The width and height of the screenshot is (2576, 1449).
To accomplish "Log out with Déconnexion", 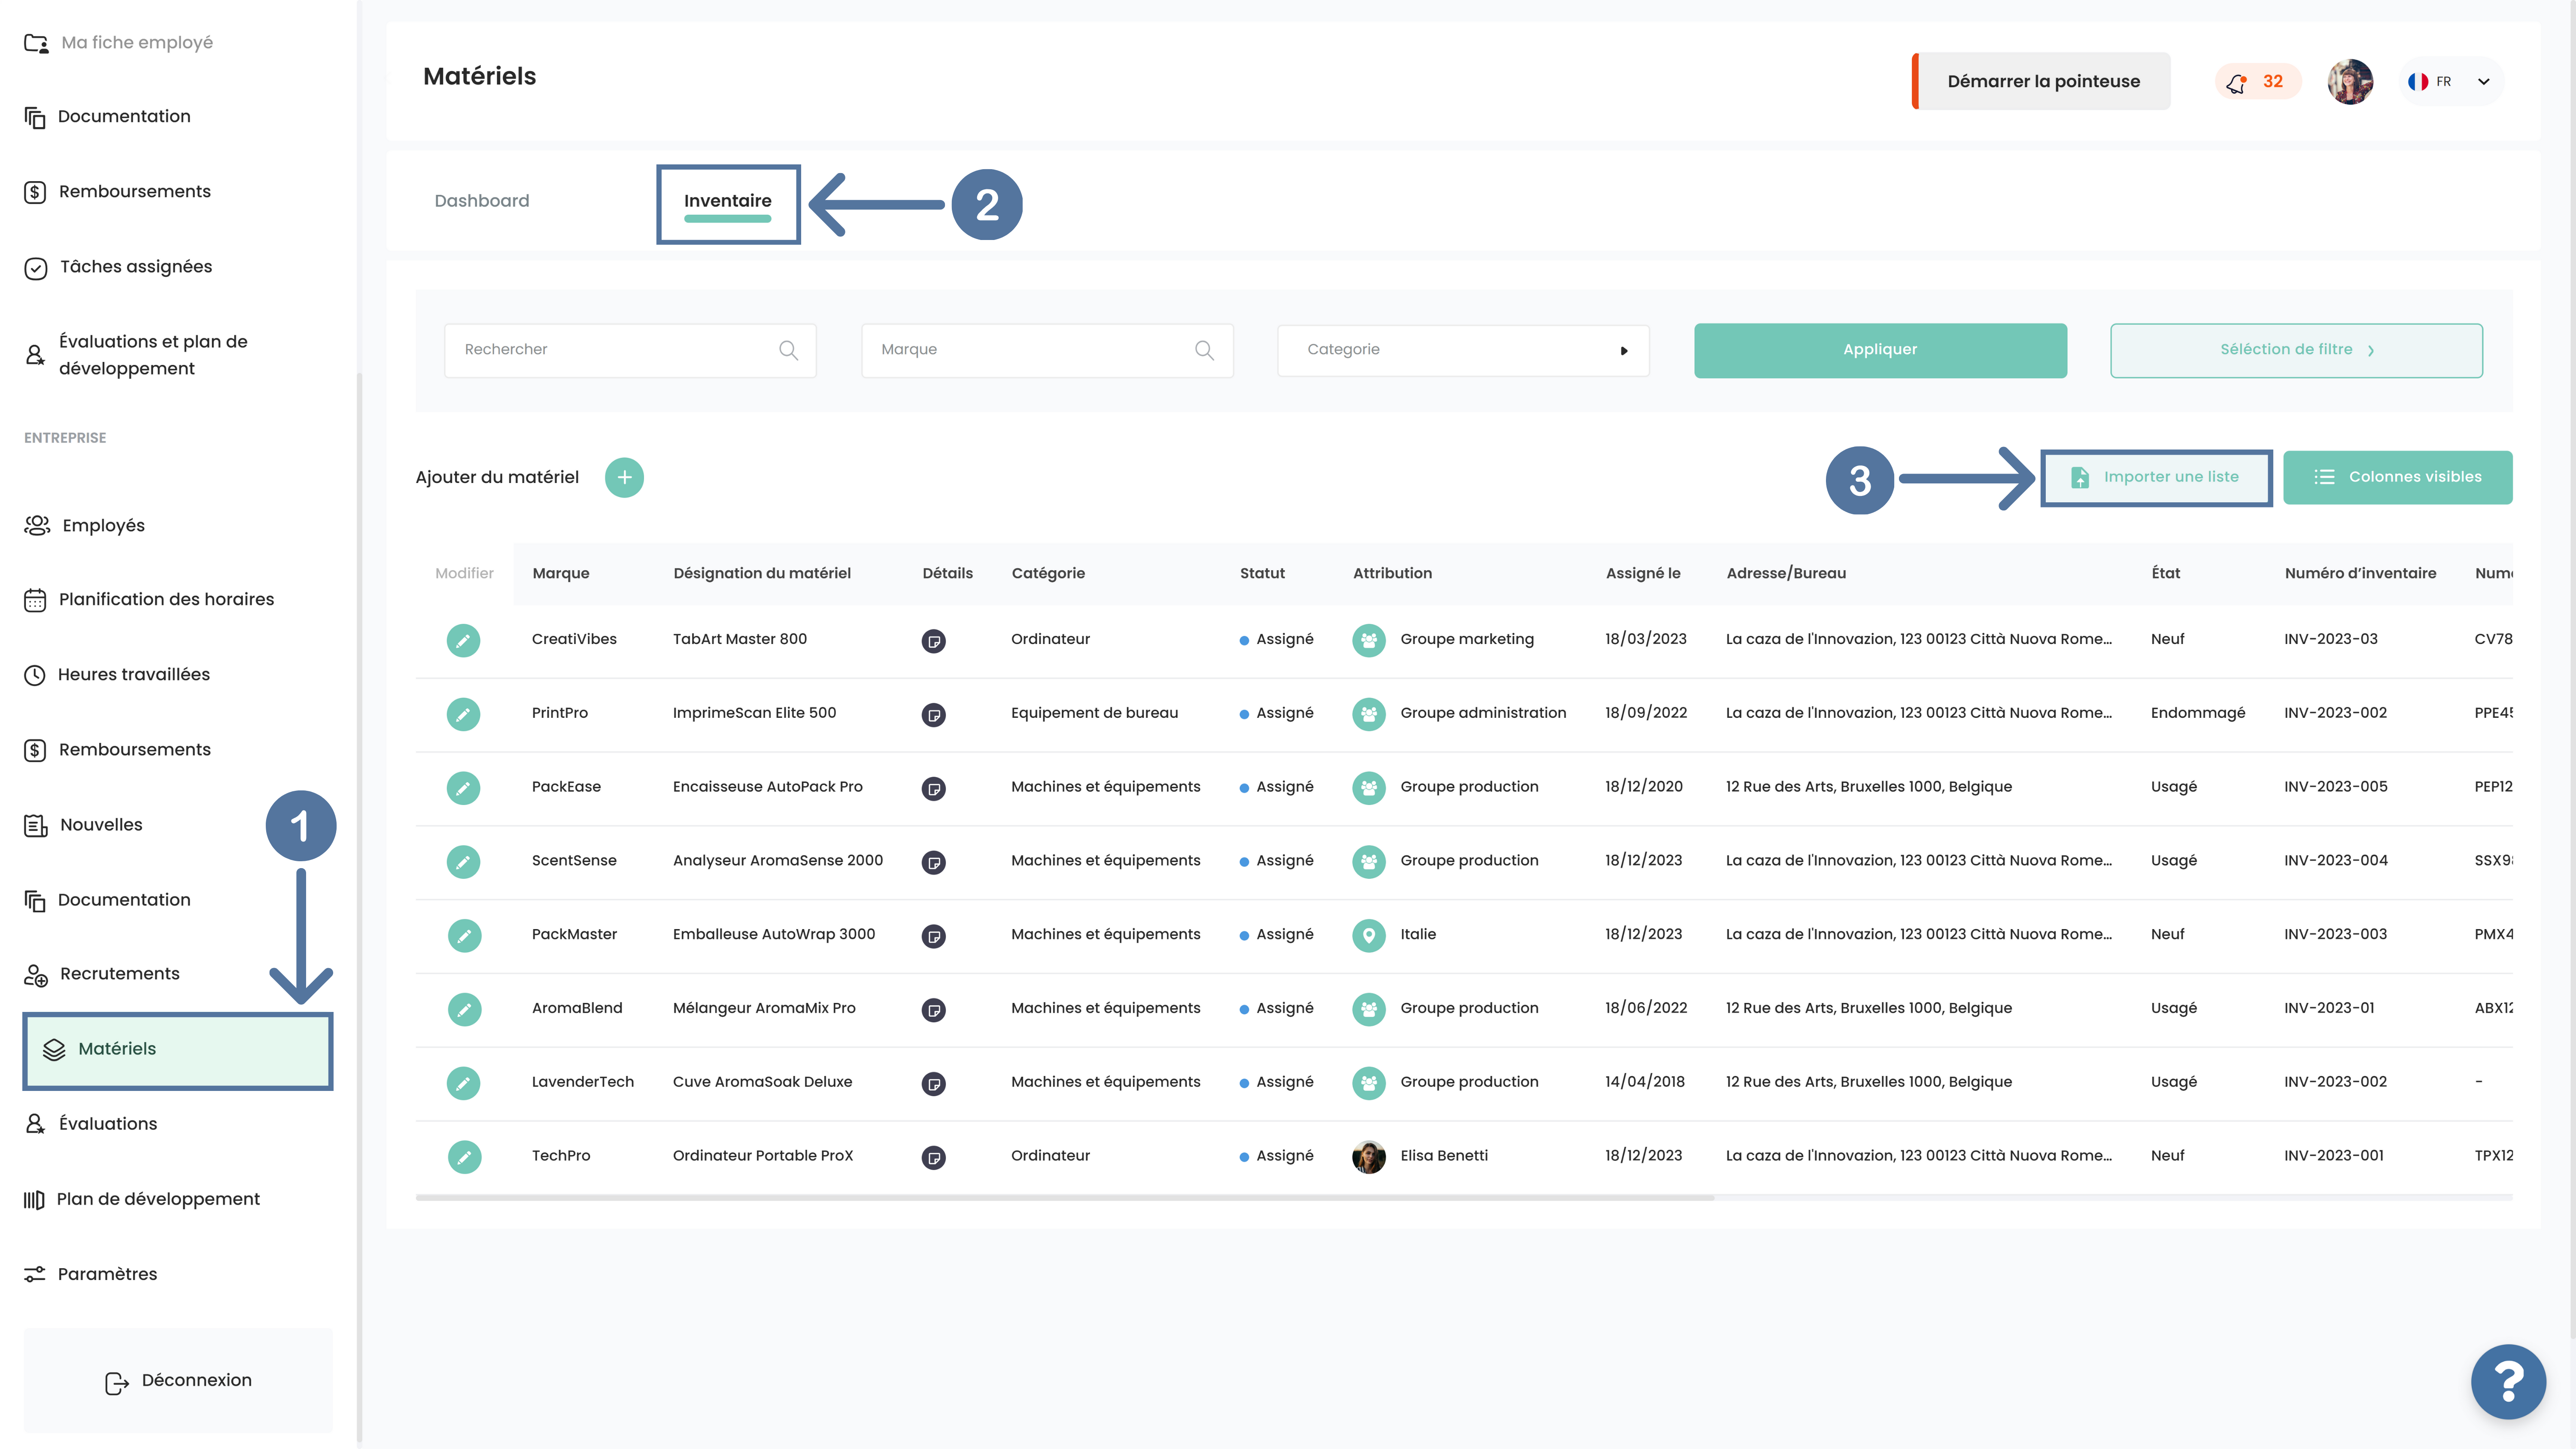I will pos(178,1381).
